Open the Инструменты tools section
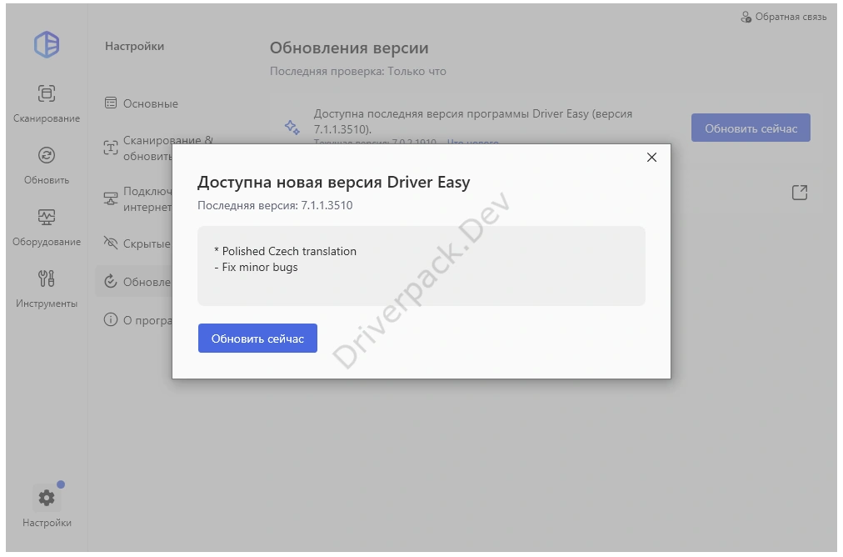 (47, 289)
